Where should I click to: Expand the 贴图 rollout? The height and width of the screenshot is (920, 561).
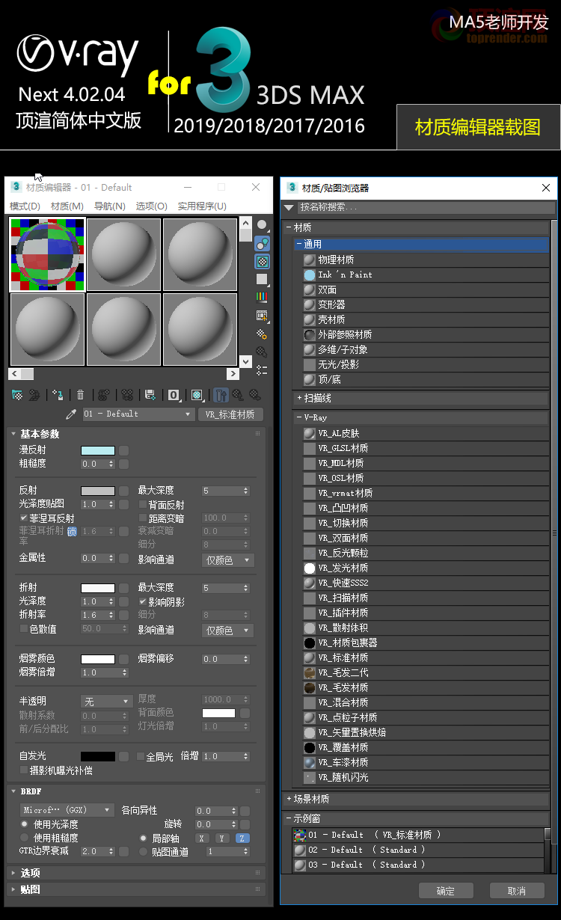(x=135, y=889)
